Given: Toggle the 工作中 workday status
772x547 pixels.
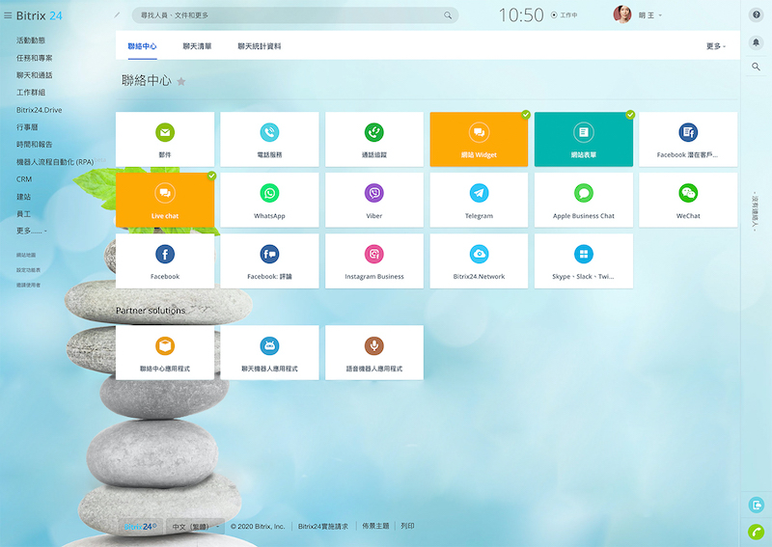Looking at the screenshot, I should tap(564, 15).
